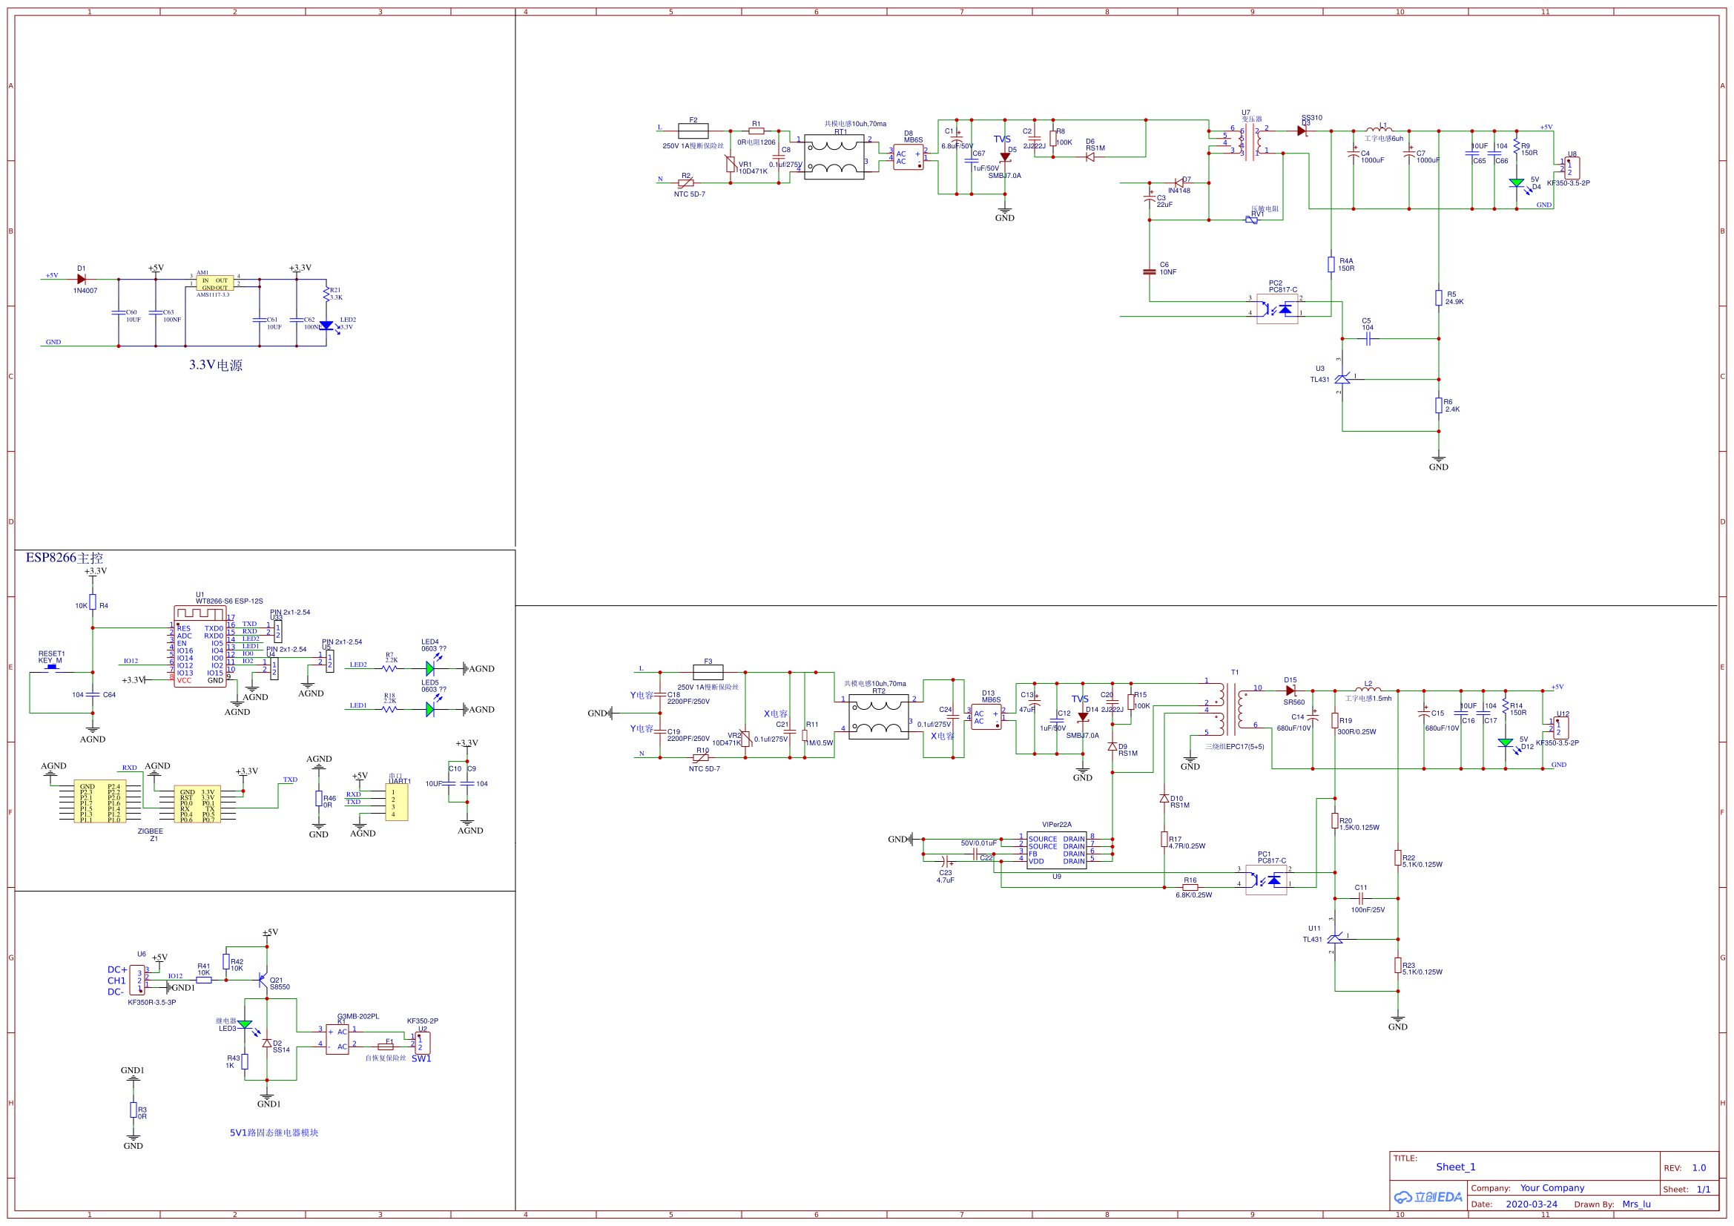
Task: Select the U11 TL431 reference symbol
Action: (1334, 938)
